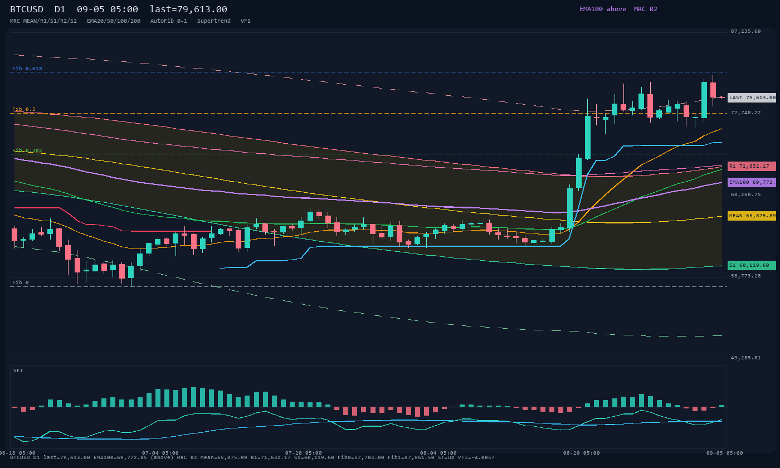
Task: Select the purple "EMA100 above MRC R2" status text
Action: pos(618,9)
